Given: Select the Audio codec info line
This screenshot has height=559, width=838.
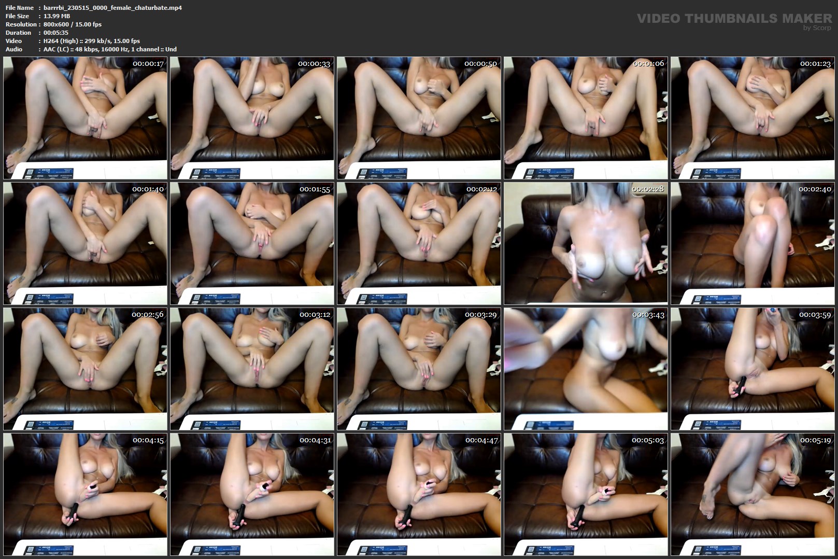Looking at the screenshot, I should coord(110,49).
